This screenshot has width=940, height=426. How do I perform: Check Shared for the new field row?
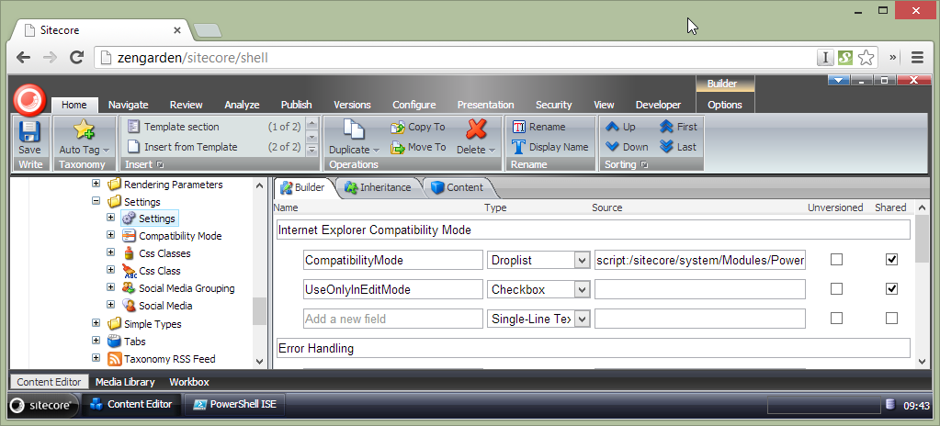click(890, 319)
